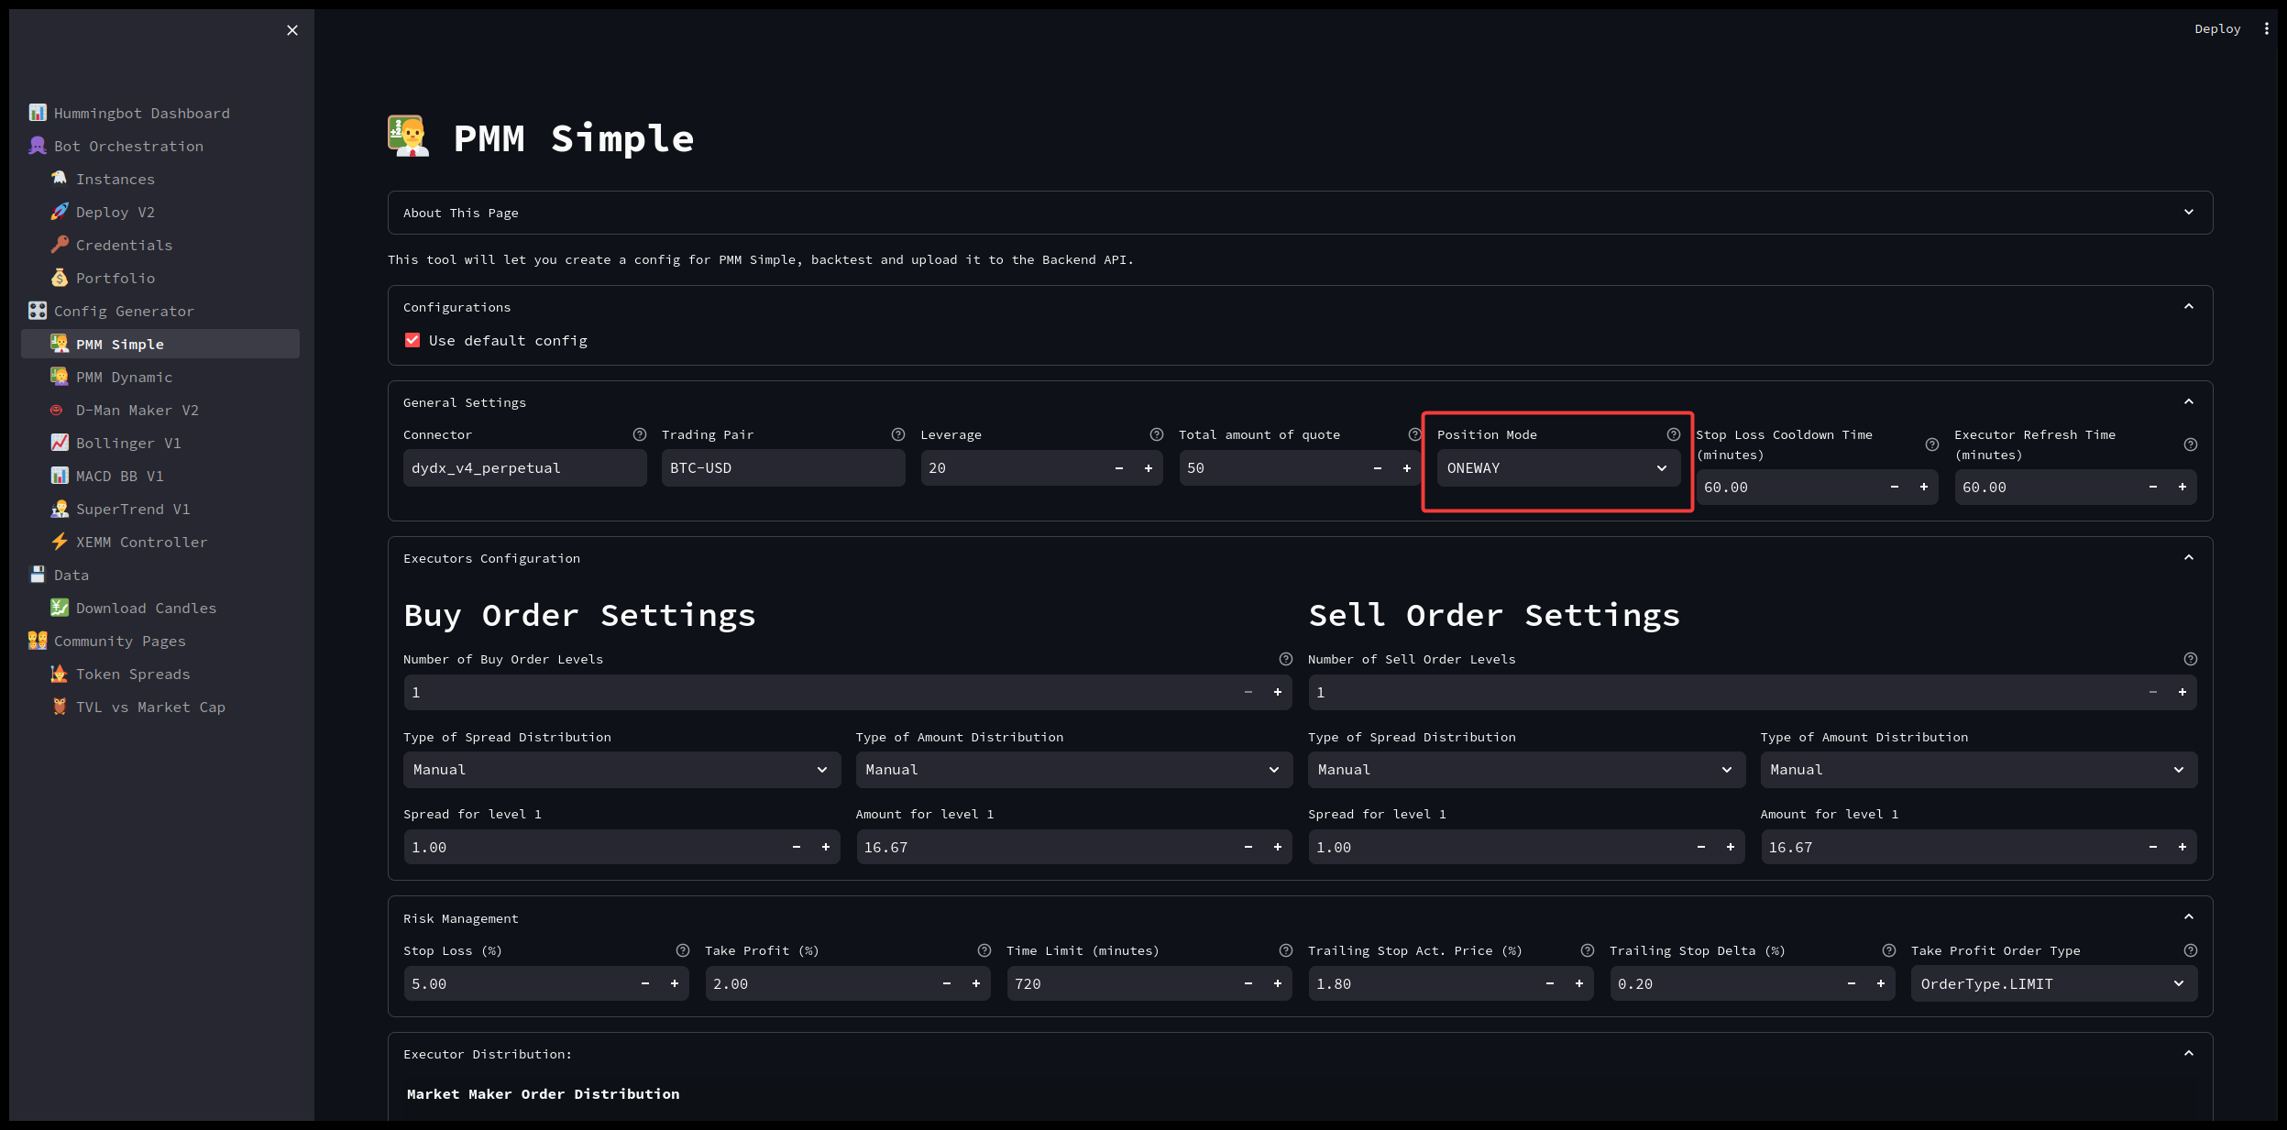Click the Position Mode help icon
Screen dimensions: 2287x1130
coord(1673,434)
